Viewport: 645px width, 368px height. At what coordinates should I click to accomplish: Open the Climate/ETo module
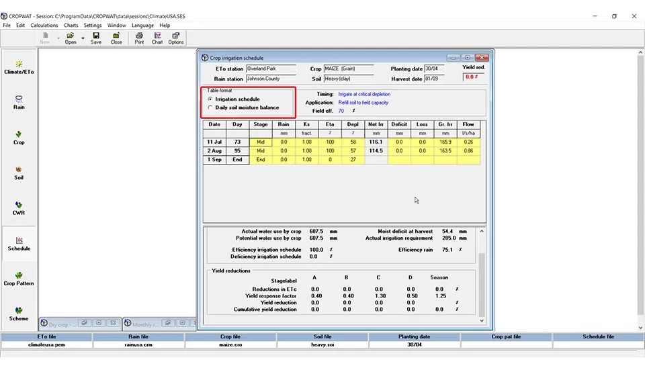pos(19,67)
